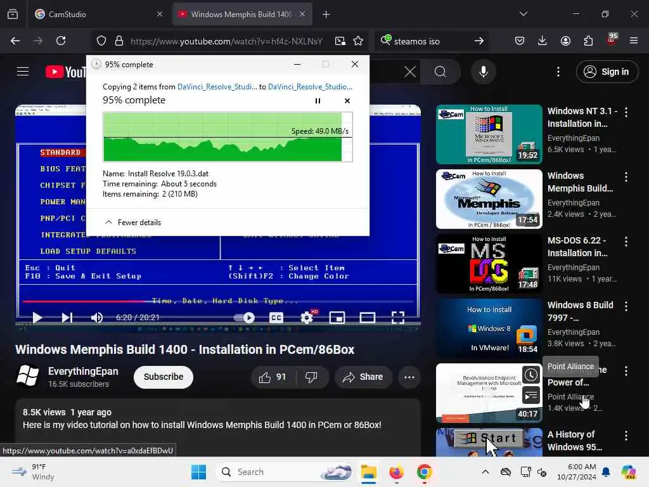Screen dimensions: 649x487
Task: Open Firefox extensions puzzle icon
Action: pyautogui.click(x=588, y=41)
